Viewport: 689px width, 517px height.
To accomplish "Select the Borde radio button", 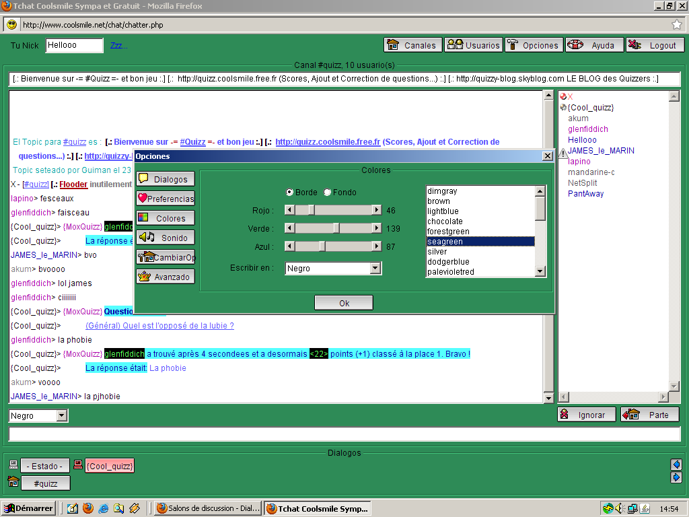I will (x=289, y=192).
